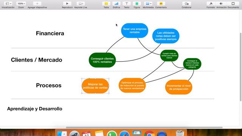Open the Formato inspector panel
Screen dimensions: 242x136
pyautogui.click(x=211, y=3)
